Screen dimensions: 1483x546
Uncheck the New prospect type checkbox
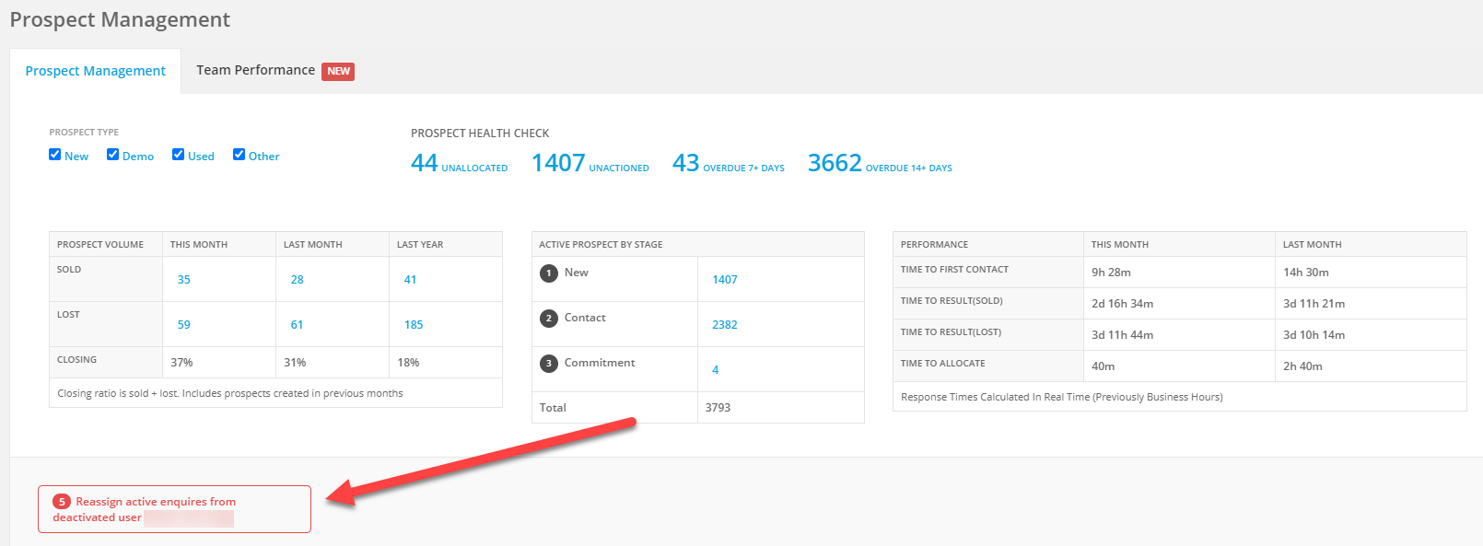55,155
